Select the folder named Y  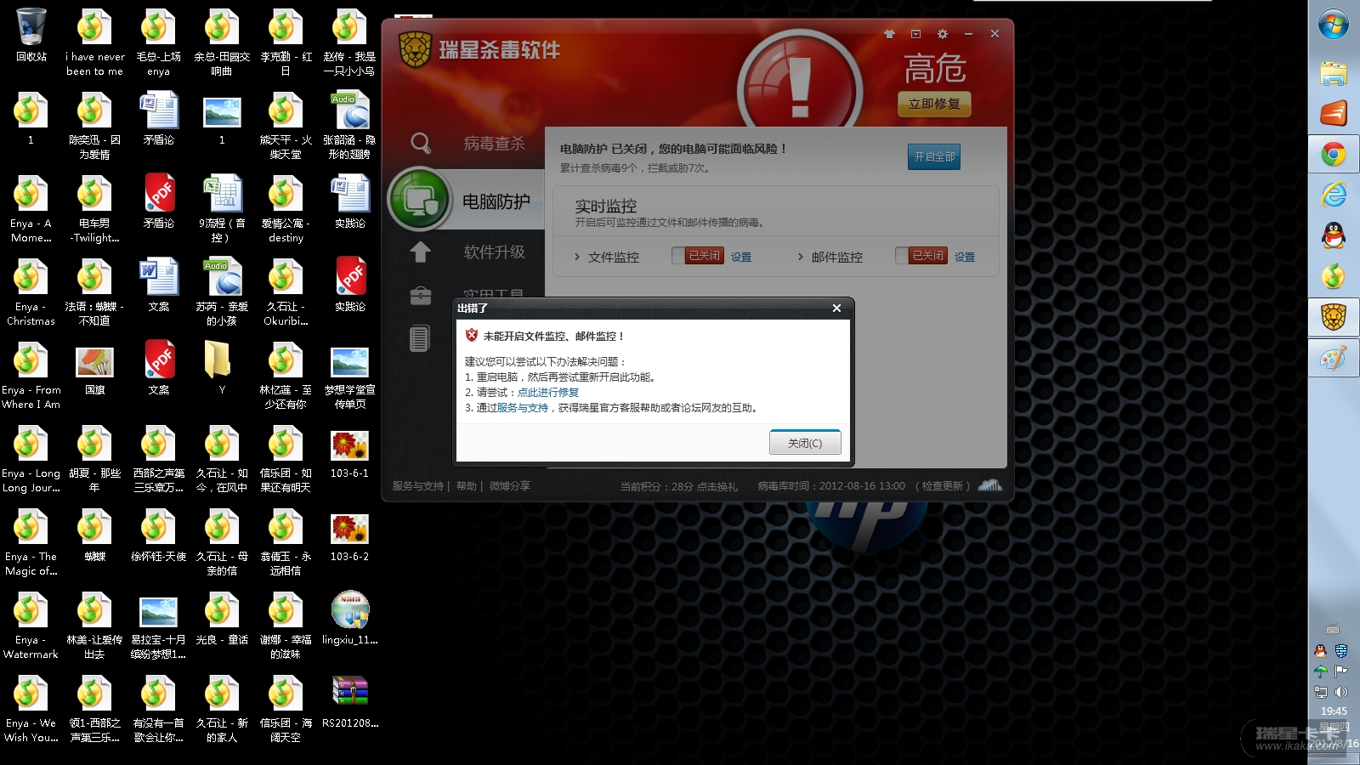tap(223, 369)
